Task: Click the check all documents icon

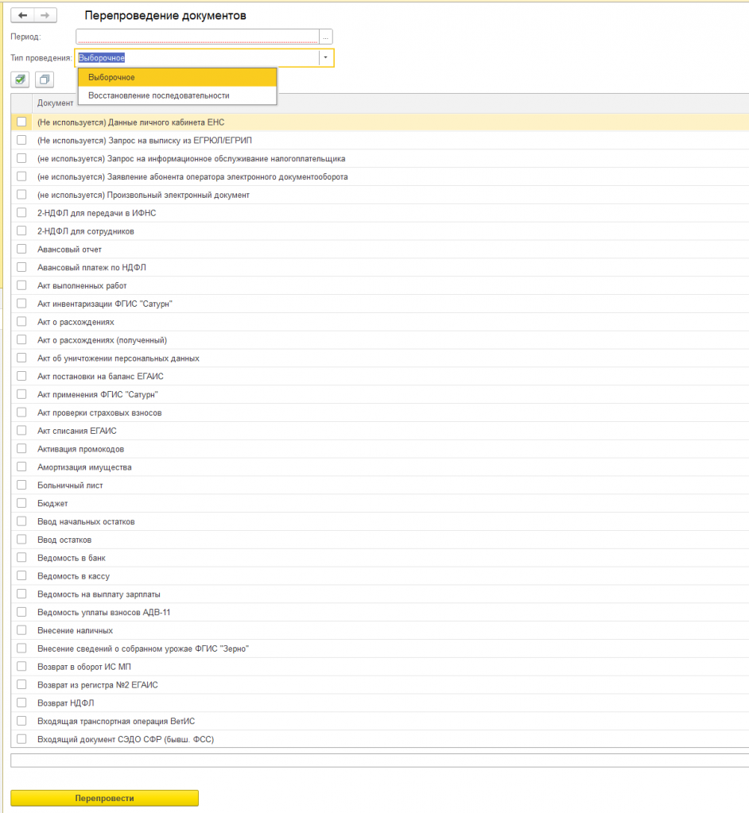Action: click(20, 79)
